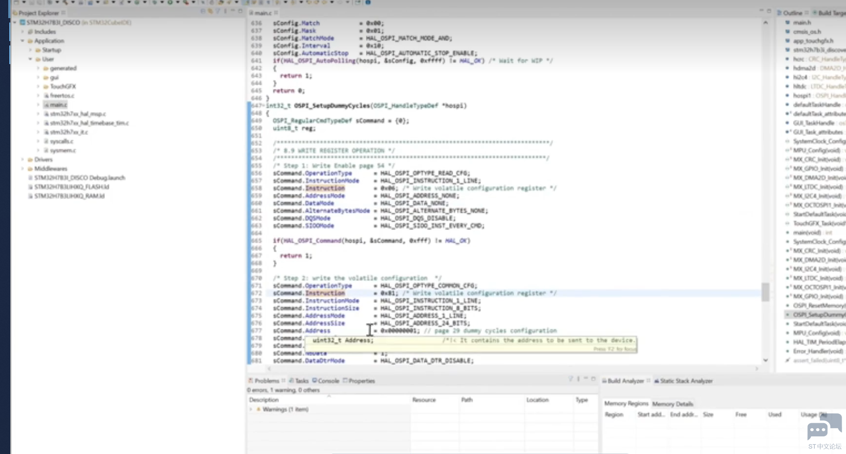The image size is (846, 454).
Task: Open the Project Explorer filter icon
Action: tap(218, 12)
